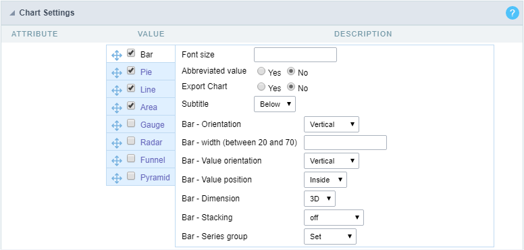Click the move handle for Funnel

[116, 160]
